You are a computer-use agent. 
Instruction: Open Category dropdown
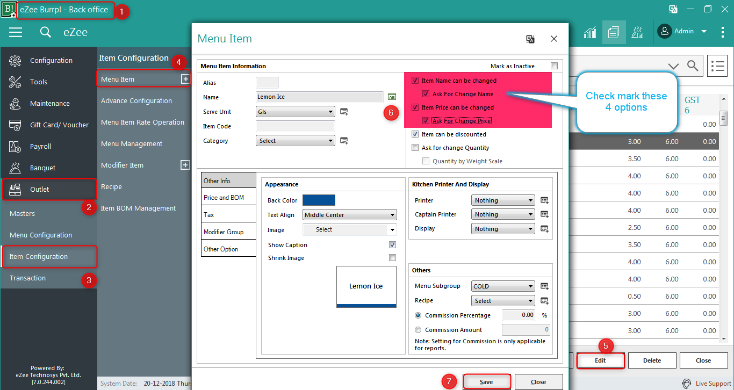296,141
